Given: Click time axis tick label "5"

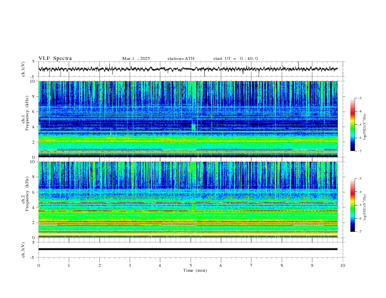Looking at the screenshot, I should (191, 265).
